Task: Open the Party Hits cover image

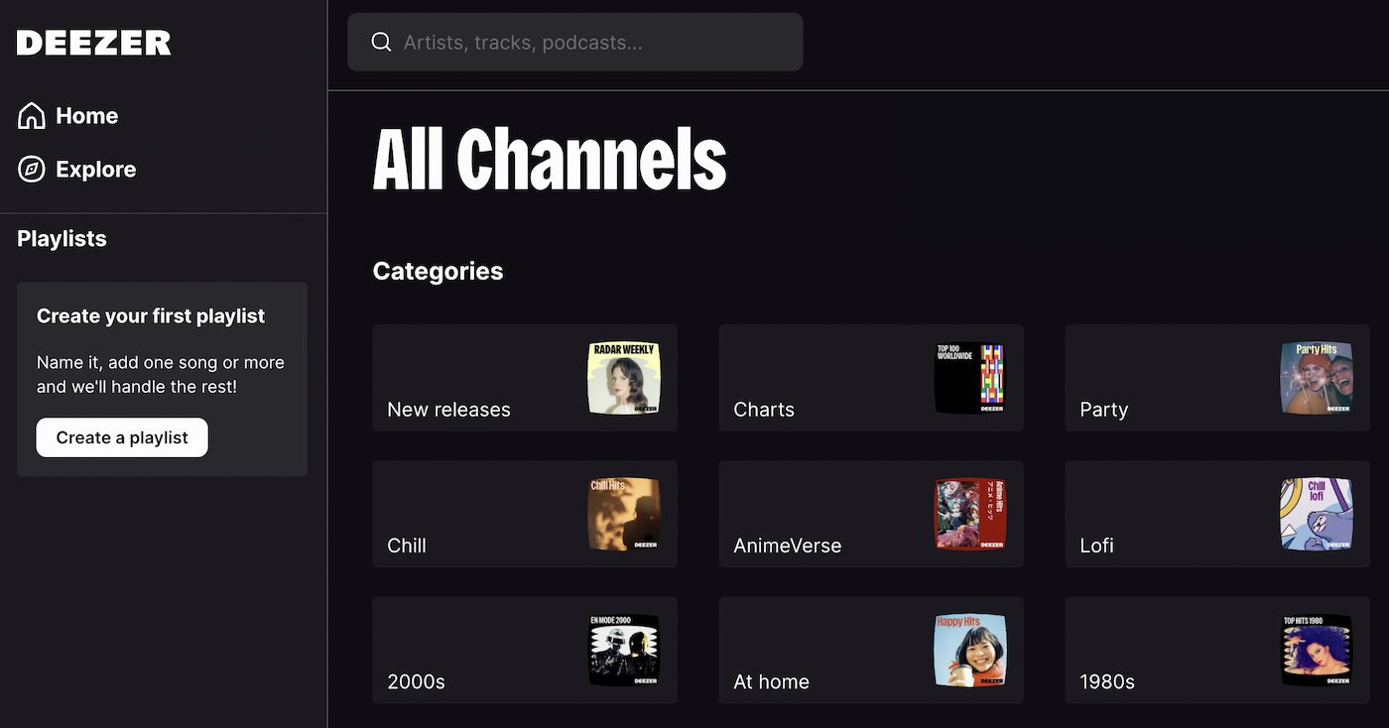Action: pos(1317,378)
